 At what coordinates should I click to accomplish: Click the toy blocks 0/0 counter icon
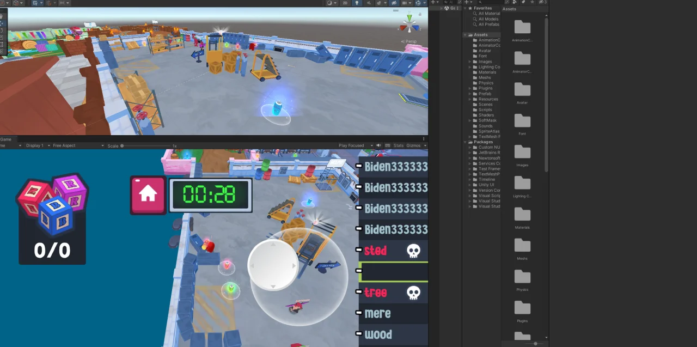(x=52, y=219)
